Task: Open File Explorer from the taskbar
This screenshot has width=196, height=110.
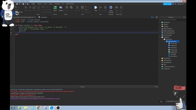Action: pyautogui.click(x=26, y=108)
